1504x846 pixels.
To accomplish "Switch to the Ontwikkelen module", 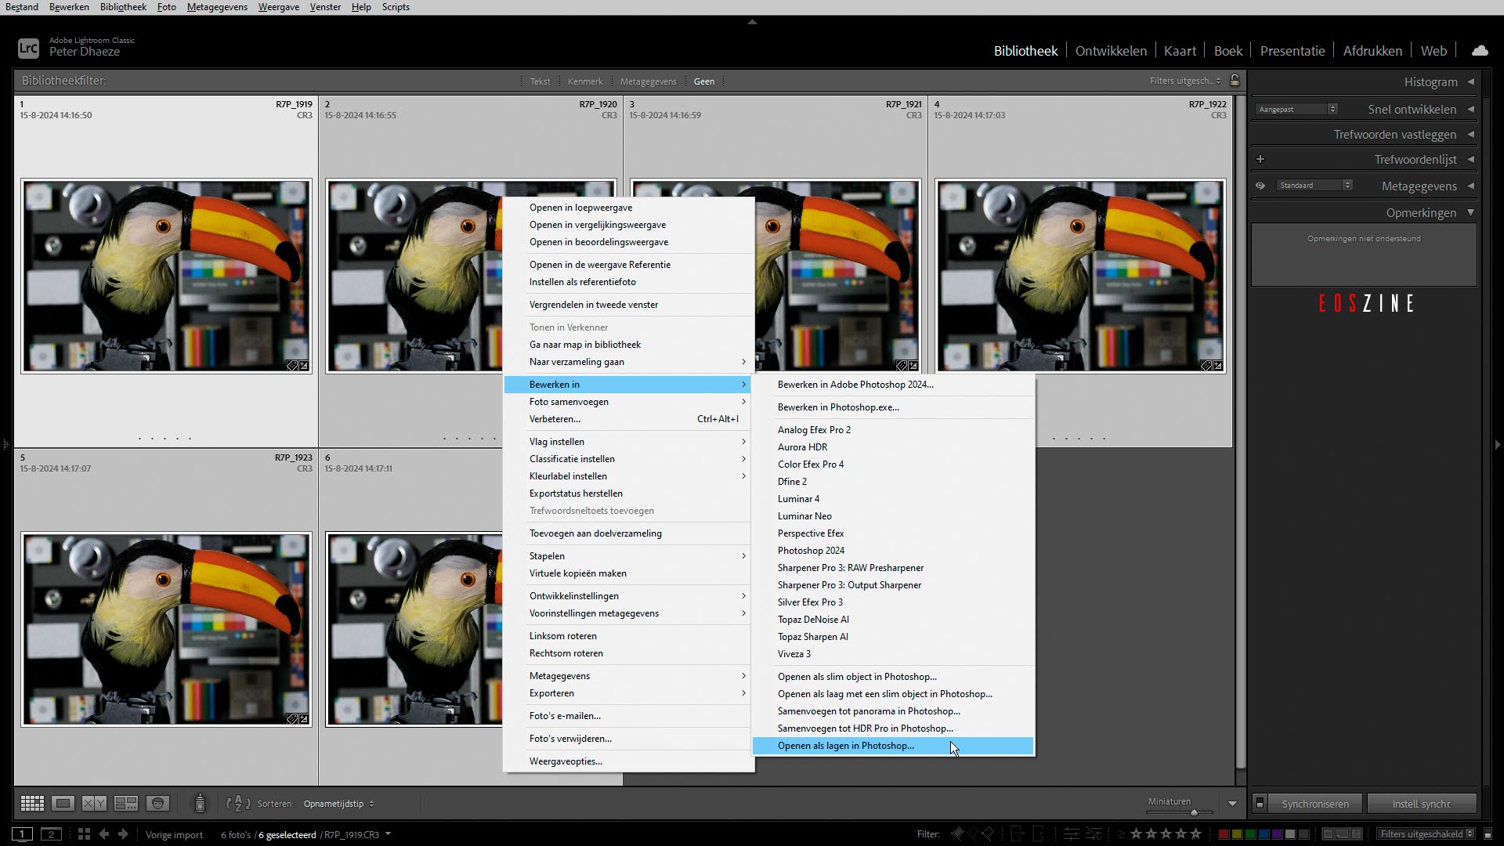I will (1110, 51).
